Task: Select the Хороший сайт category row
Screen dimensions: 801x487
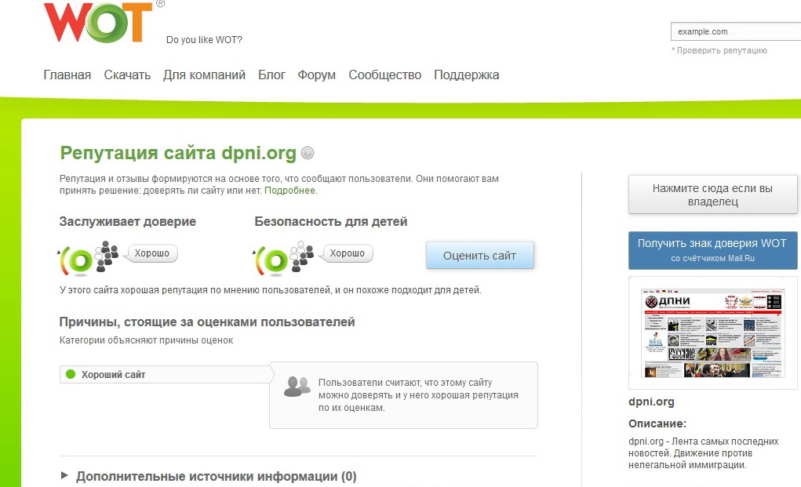Action: (166, 374)
